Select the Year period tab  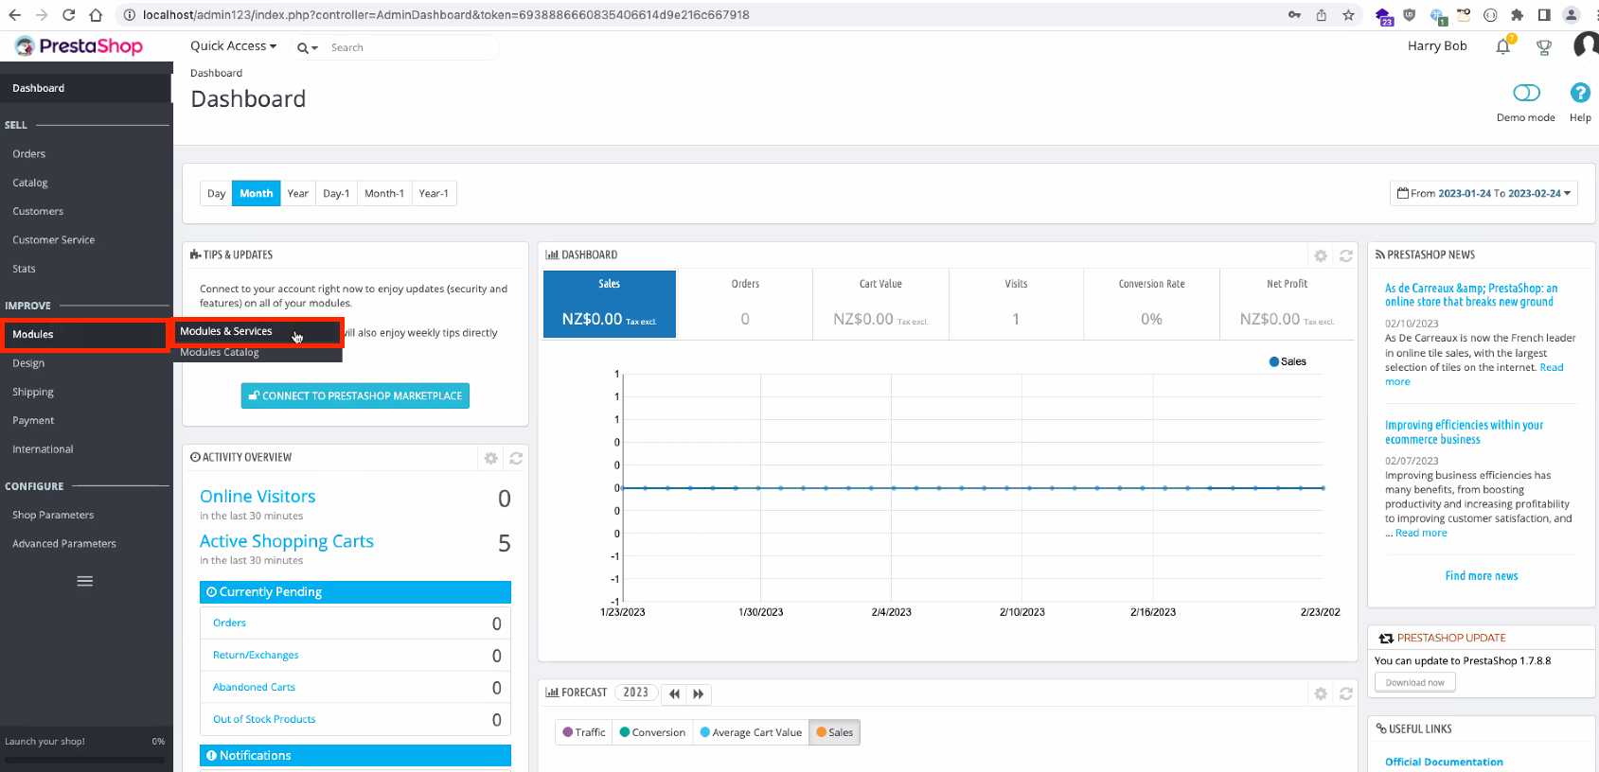click(x=297, y=193)
